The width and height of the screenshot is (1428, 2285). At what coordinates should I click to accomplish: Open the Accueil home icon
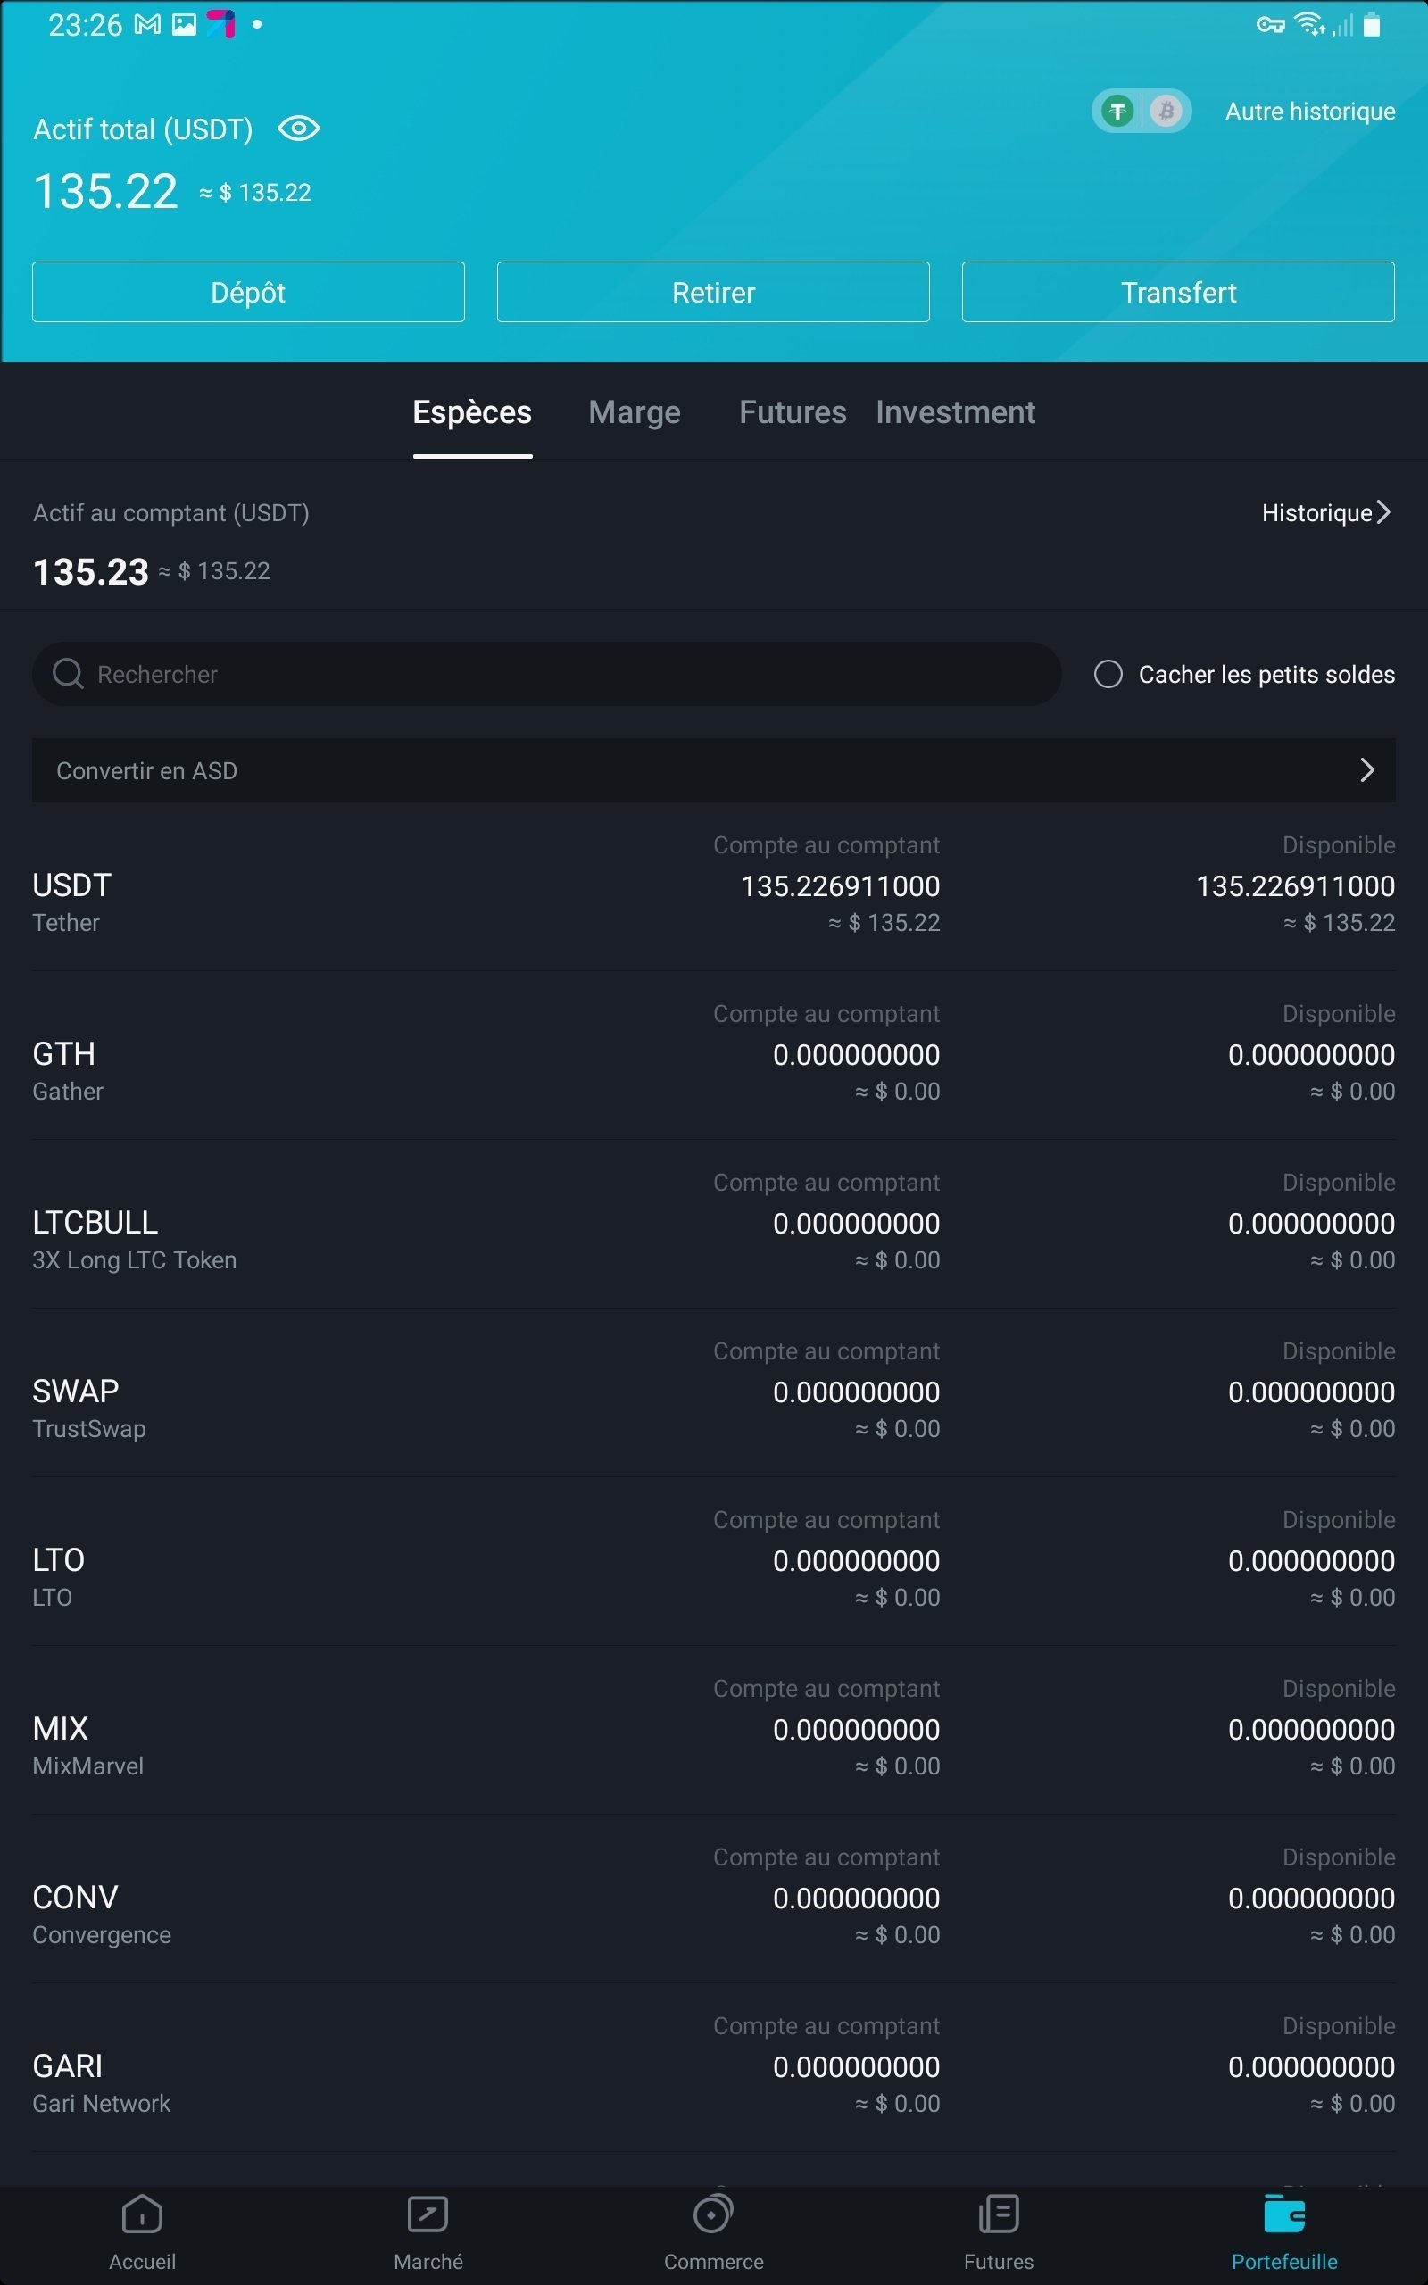[x=142, y=2214]
